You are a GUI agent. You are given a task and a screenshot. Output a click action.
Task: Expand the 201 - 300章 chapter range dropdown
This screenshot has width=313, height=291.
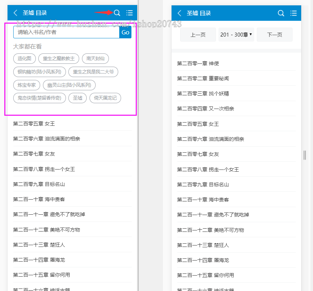[236, 35]
